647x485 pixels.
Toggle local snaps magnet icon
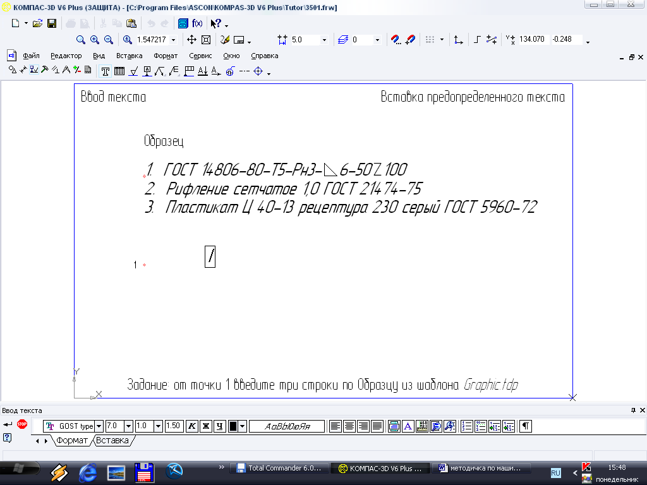(x=410, y=40)
